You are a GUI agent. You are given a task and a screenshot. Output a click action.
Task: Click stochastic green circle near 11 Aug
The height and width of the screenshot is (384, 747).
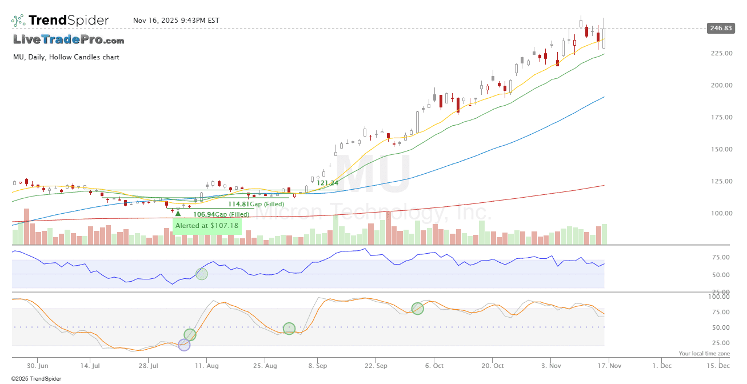pyautogui.click(x=190, y=335)
